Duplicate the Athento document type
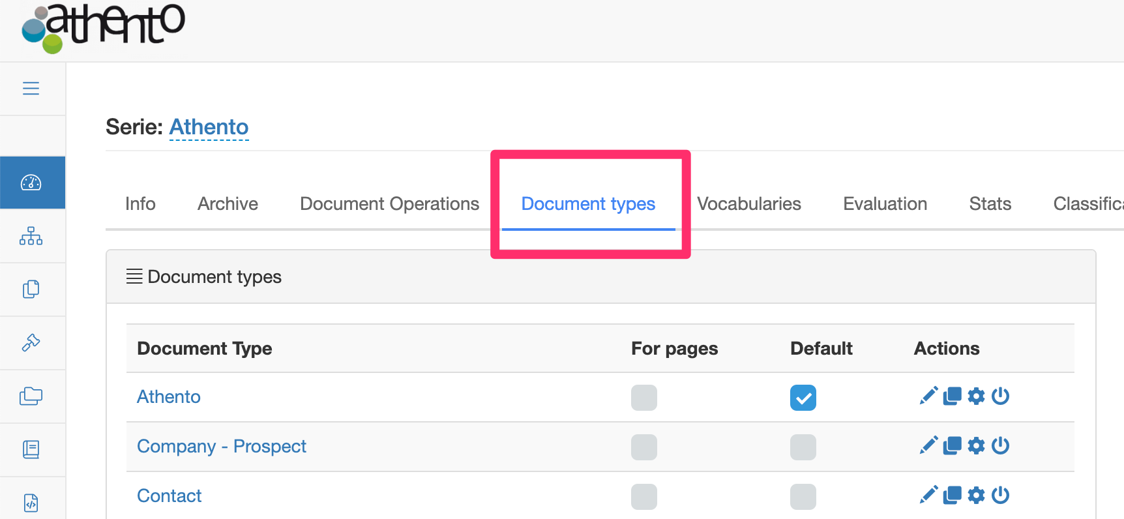This screenshot has height=519, width=1124. [953, 396]
